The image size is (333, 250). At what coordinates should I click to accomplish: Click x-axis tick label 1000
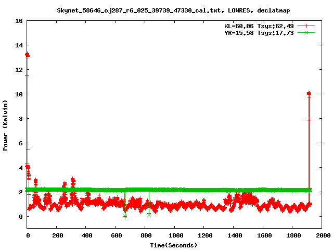point(176,235)
